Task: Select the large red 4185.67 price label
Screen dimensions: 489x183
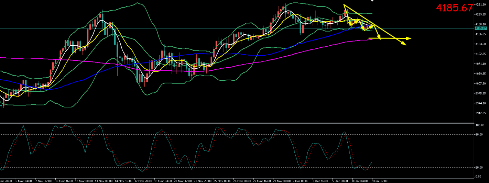Action: coord(454,8)
